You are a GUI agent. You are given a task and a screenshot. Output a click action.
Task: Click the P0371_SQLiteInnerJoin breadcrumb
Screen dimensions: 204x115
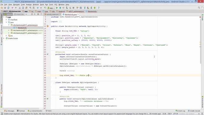(11, 11)
